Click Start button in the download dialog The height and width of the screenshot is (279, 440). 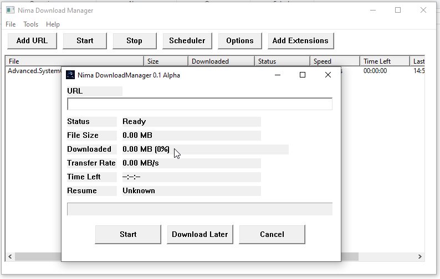coord(128,234)
